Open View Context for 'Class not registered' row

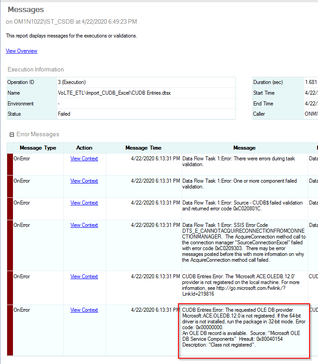[84, 310]
